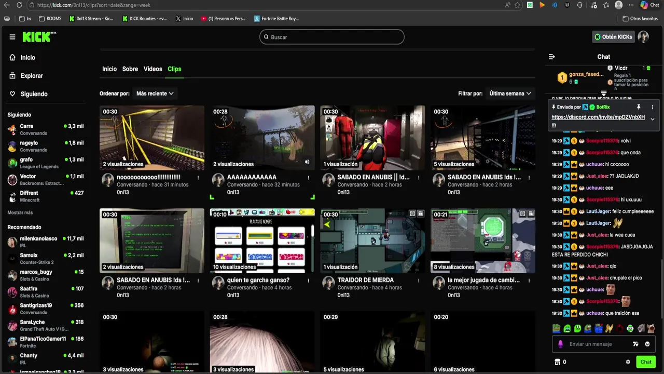Switch to the Sobre channel tab
The width and height of the screenshot is (664, 374).
(130, 69)
